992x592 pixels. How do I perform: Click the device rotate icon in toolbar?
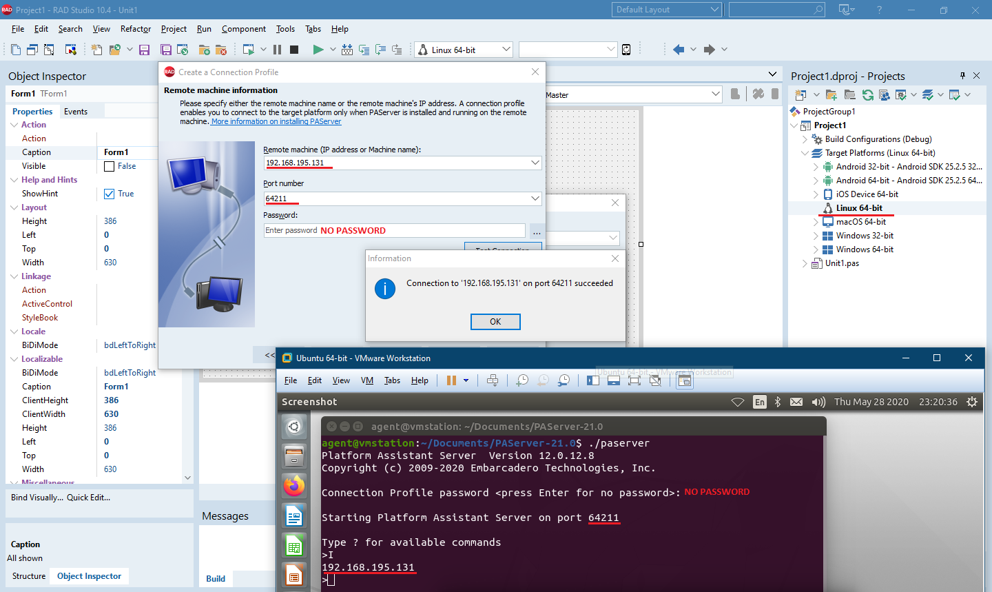pyautogui.click(x=626, y=50)
